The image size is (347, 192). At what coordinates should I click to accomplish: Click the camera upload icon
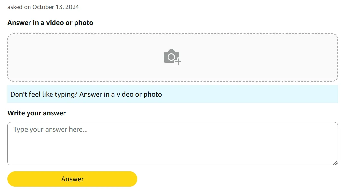[172, 57]
